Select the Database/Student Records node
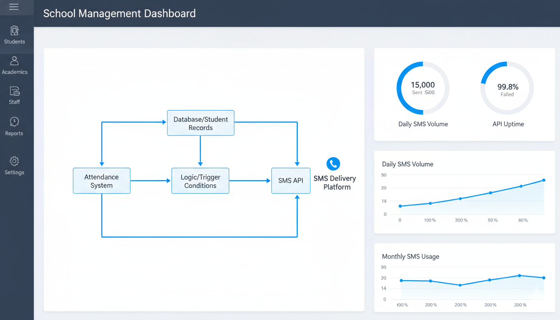 click(x=200, y=123)
